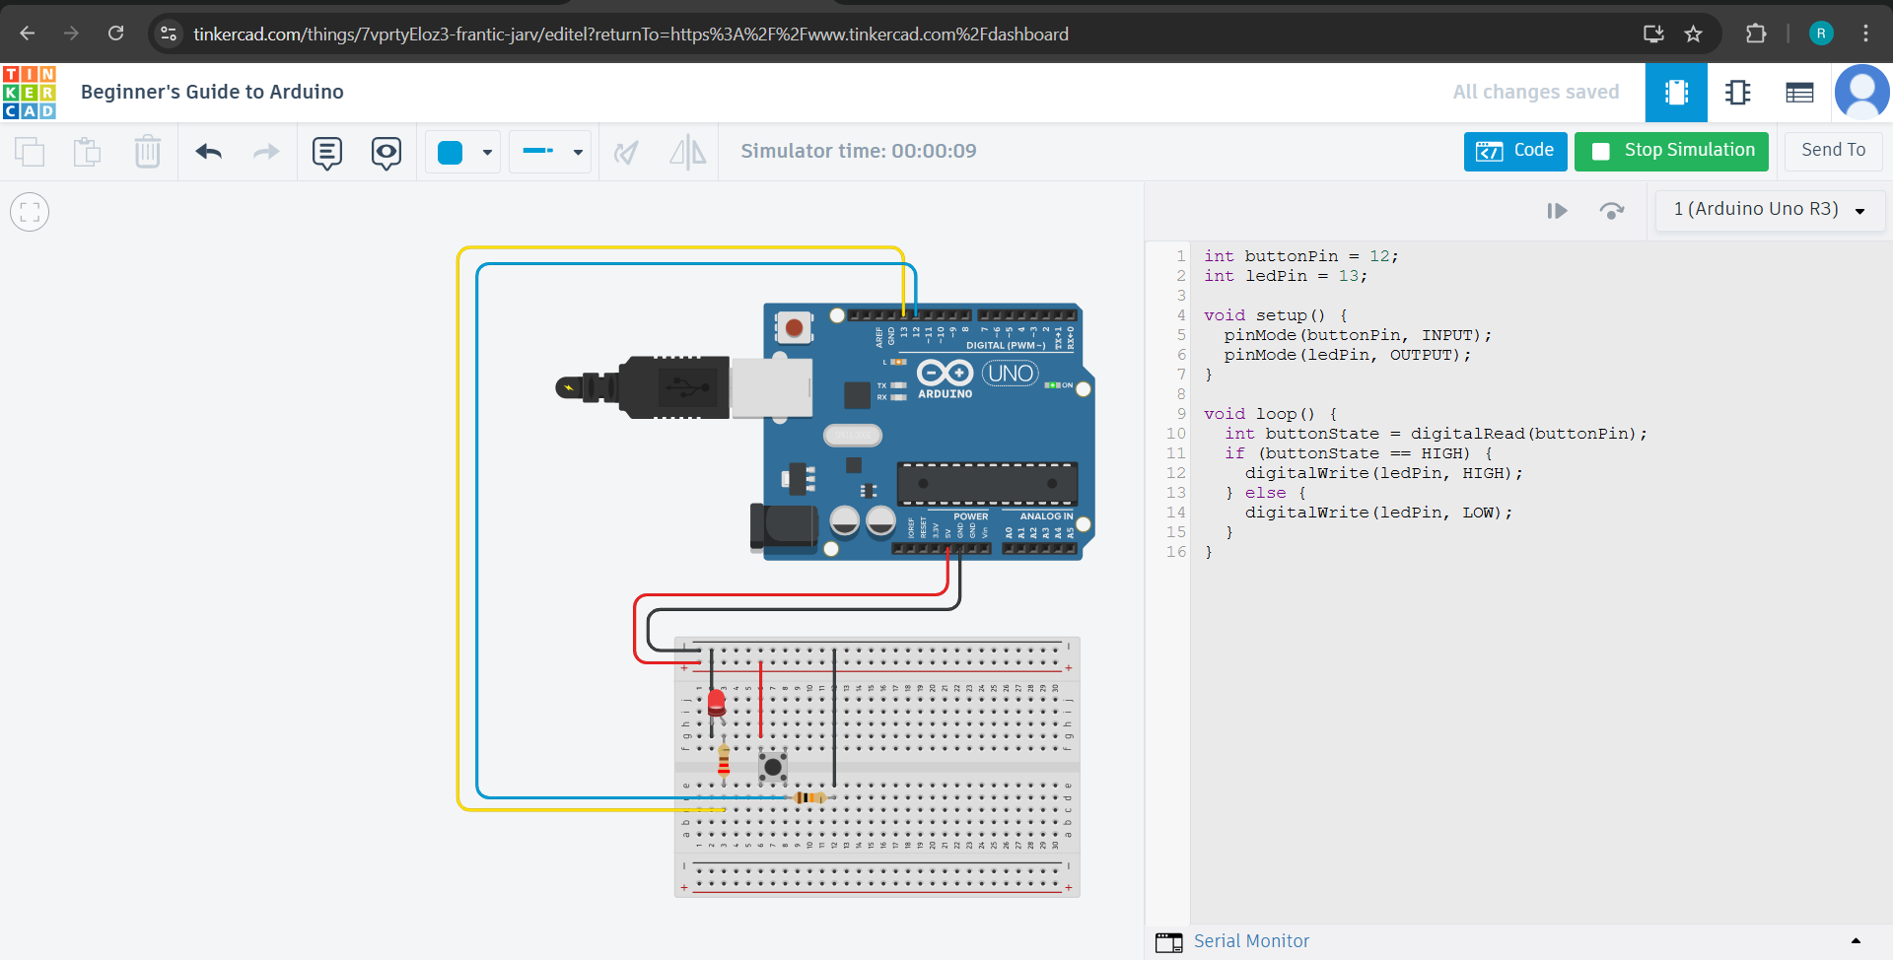
Task: Click the Arduino reset button on board
Action: 794,327
